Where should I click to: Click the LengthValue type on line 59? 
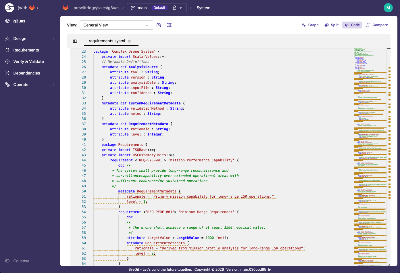tap(188, 238)
